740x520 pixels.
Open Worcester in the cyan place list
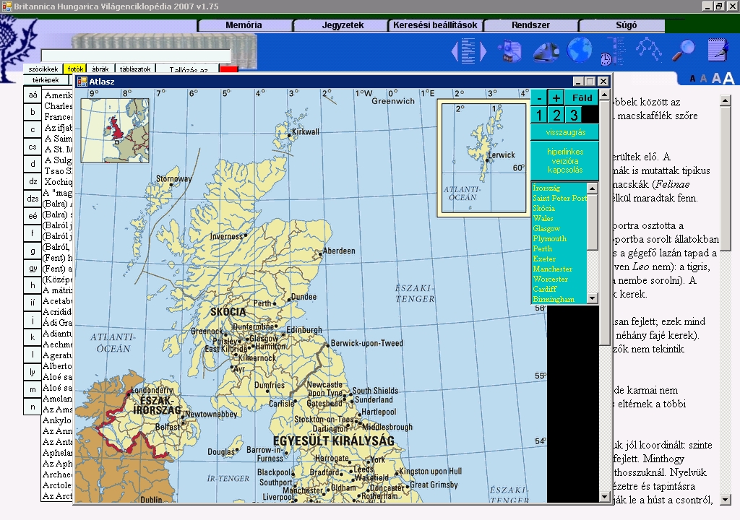point(550,279)
